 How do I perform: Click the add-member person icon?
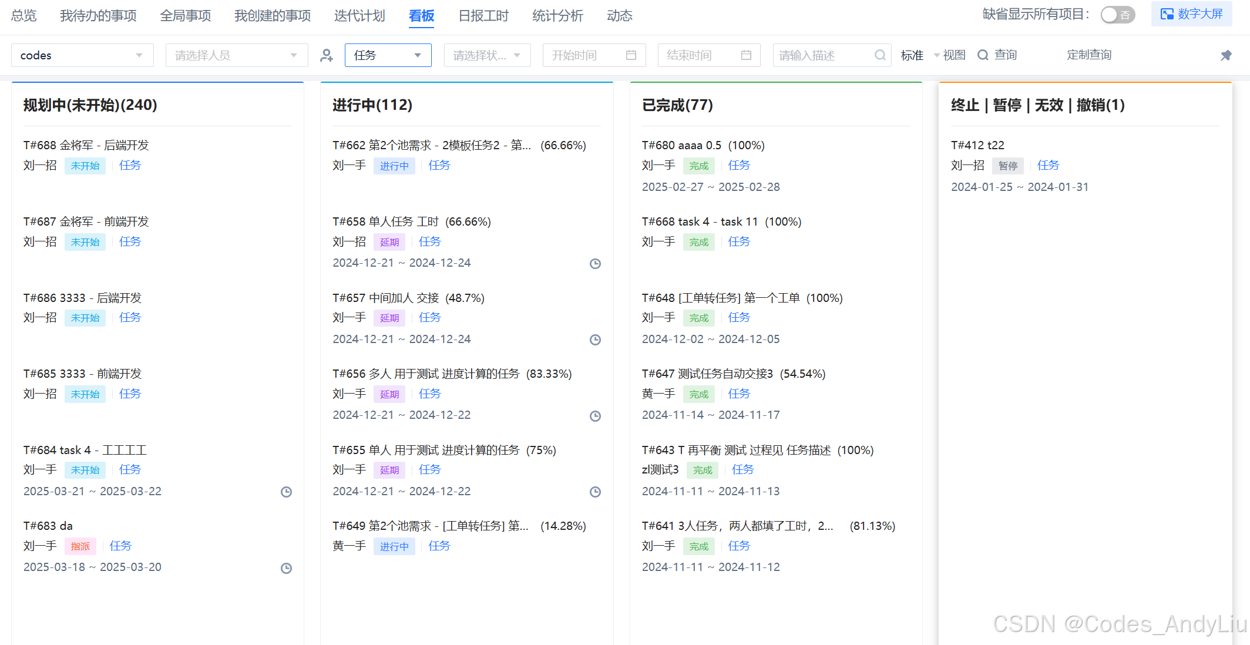[327, 55]
